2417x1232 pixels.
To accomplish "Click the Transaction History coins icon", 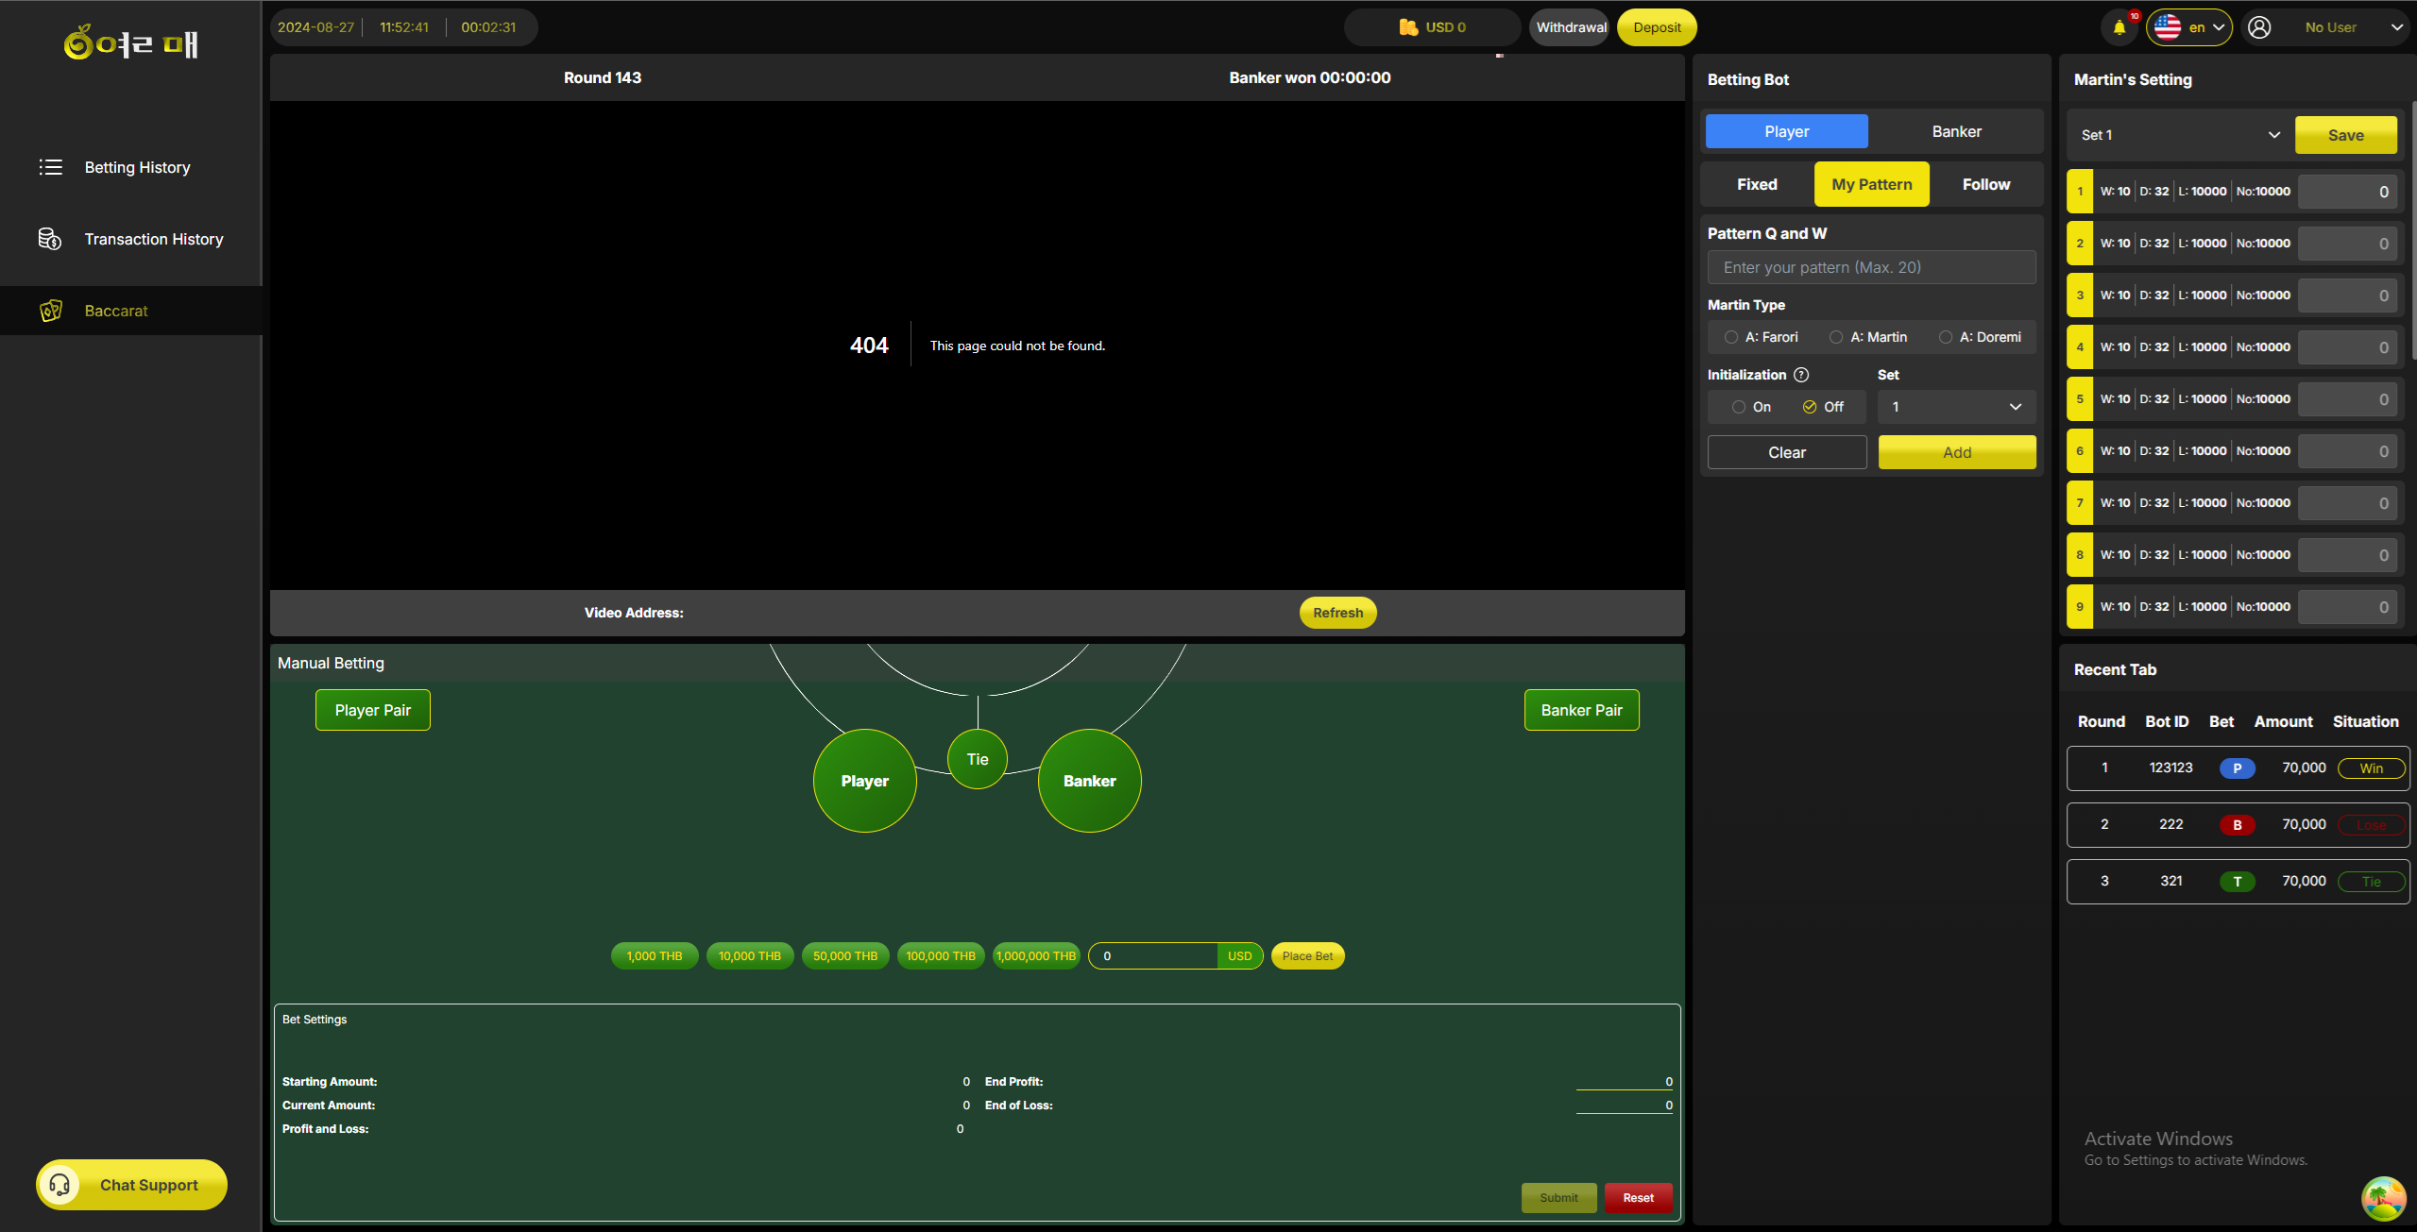I will point(50,239).
